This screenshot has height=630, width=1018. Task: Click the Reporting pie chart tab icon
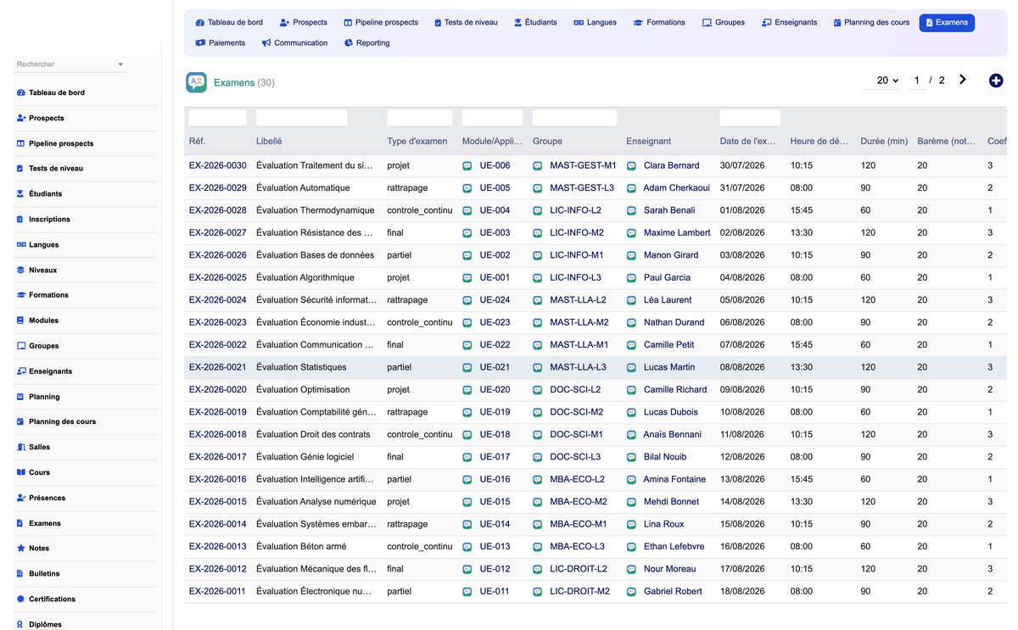coord(349,42)
